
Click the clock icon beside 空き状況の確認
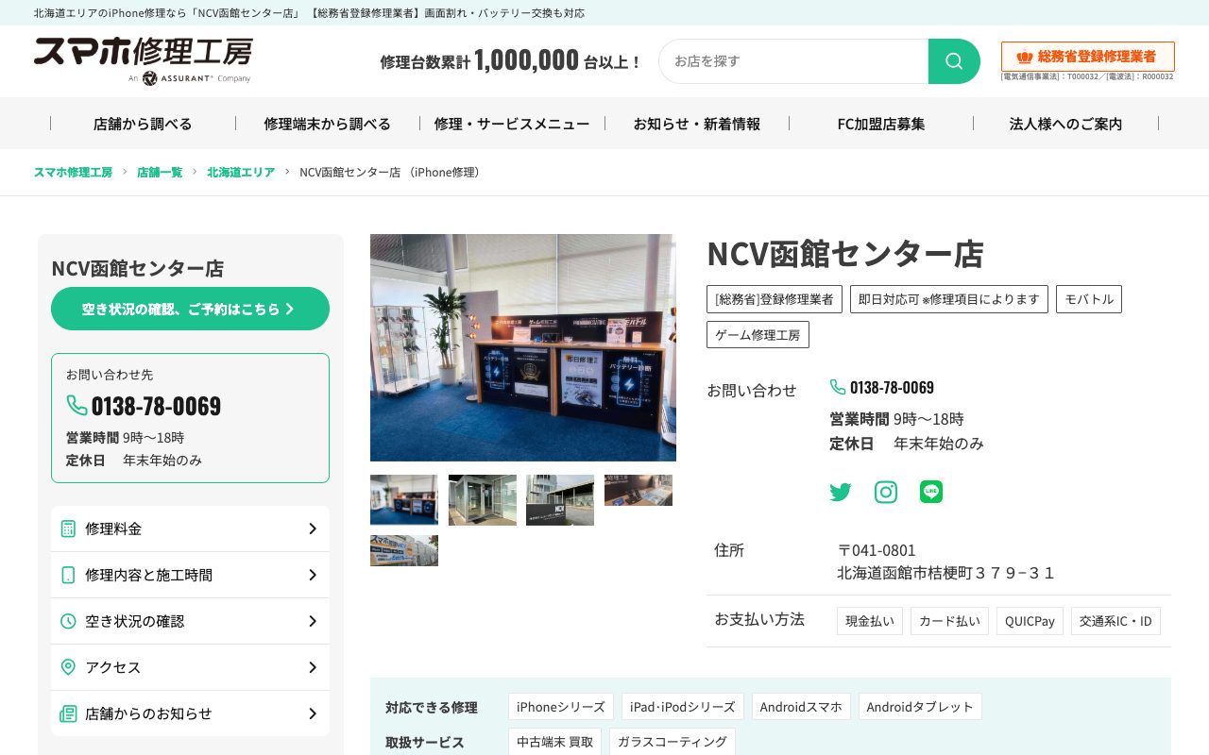point(68,621)
